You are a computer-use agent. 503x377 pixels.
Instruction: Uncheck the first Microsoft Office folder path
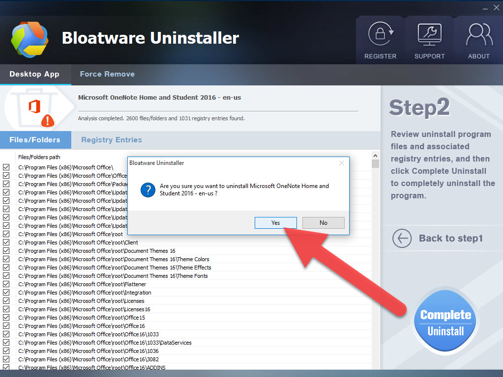pyautogui.click(x=6, y=167)
